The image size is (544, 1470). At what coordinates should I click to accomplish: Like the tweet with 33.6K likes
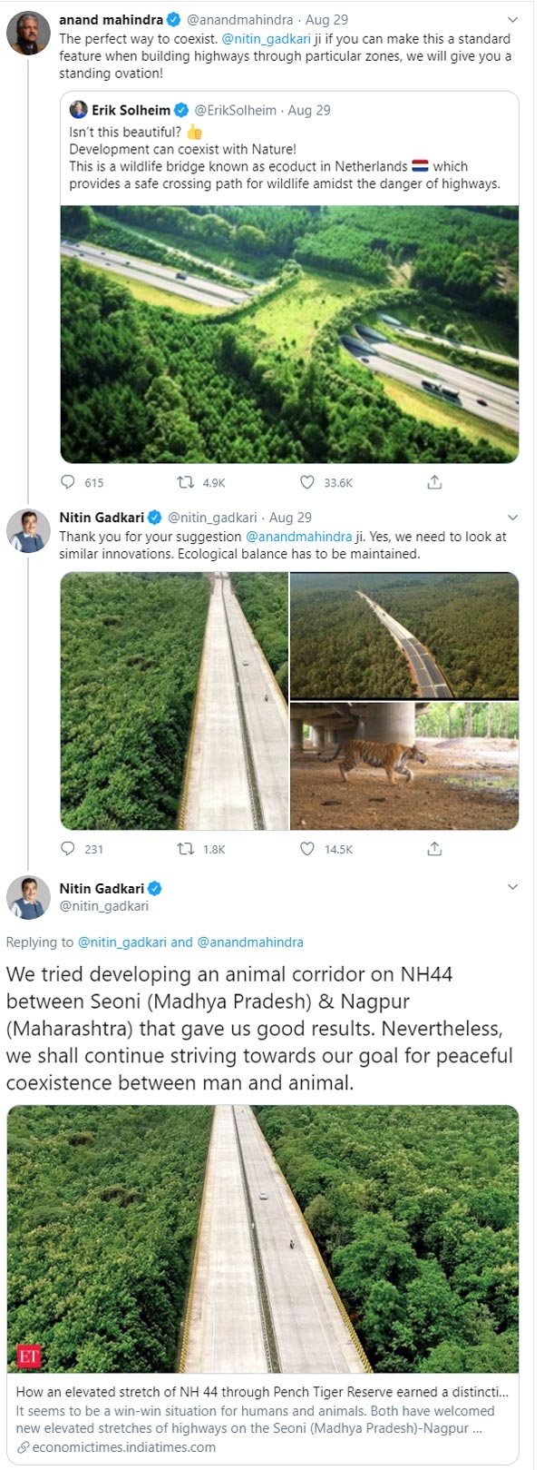pos(307,482)
